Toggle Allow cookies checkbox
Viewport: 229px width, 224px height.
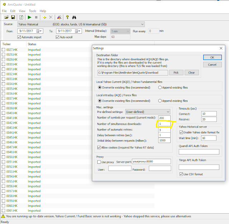[99, 147]
